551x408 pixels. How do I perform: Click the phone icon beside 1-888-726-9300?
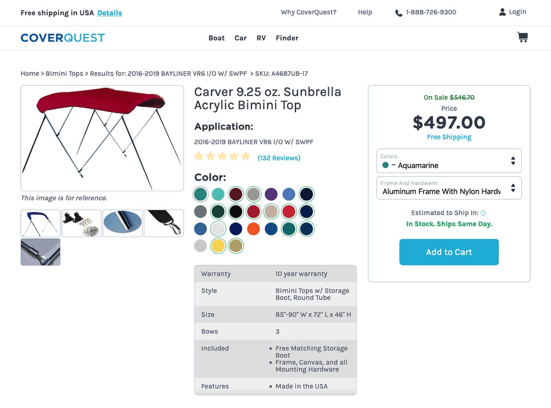click(x=399, y=13)
